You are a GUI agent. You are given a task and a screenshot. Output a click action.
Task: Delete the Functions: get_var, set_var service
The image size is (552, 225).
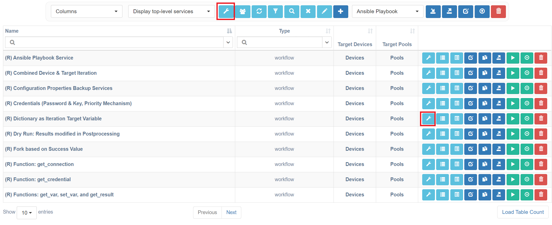click(x=541, y=195)
